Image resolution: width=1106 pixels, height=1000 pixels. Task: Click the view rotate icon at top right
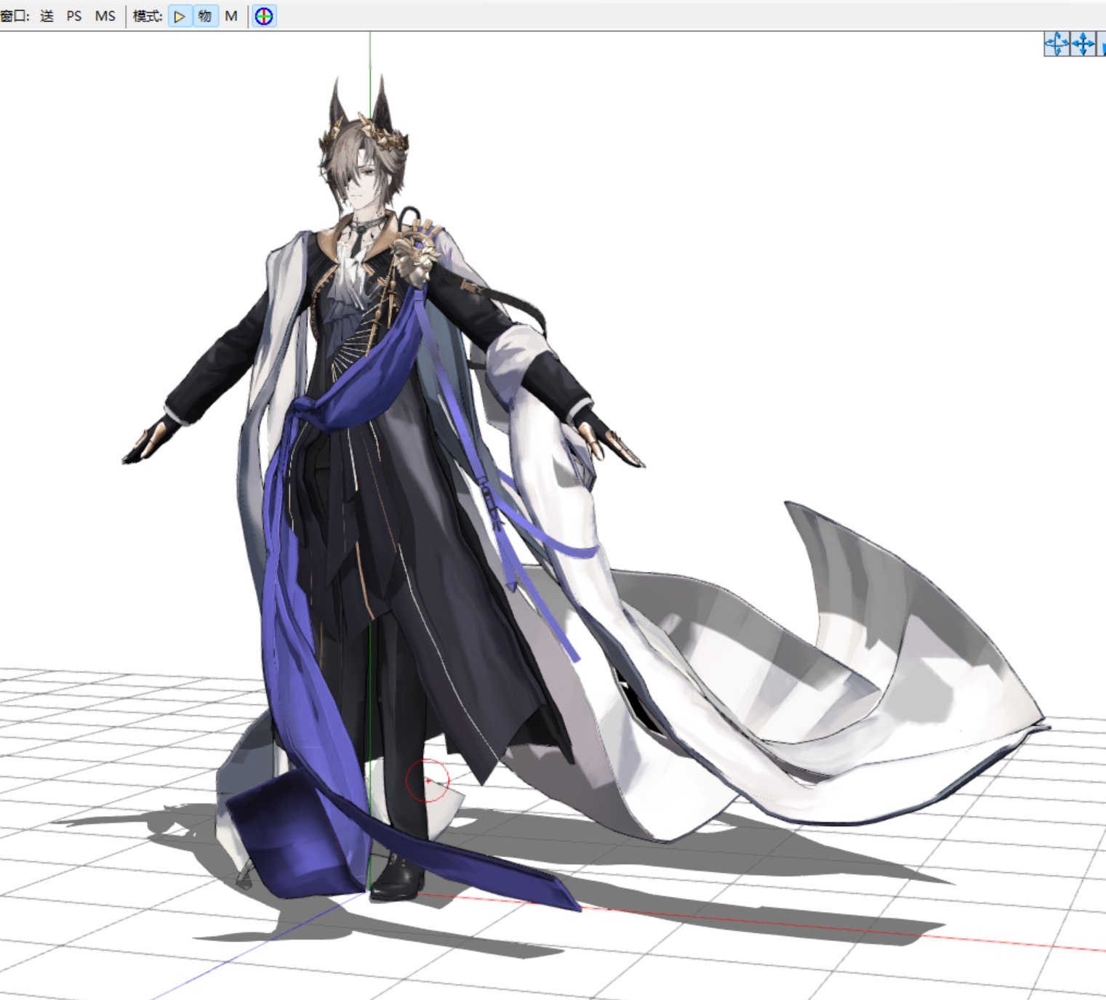click(x=1057, y=44)
